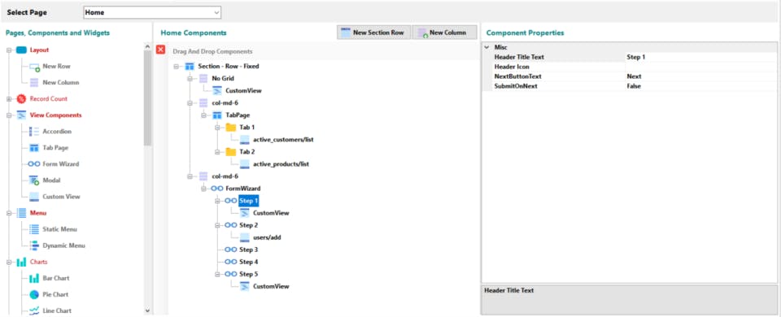The height and width of the screenshot is (317, 781).
Task: Edit the Header Icon value field
Action: [700, 67]
